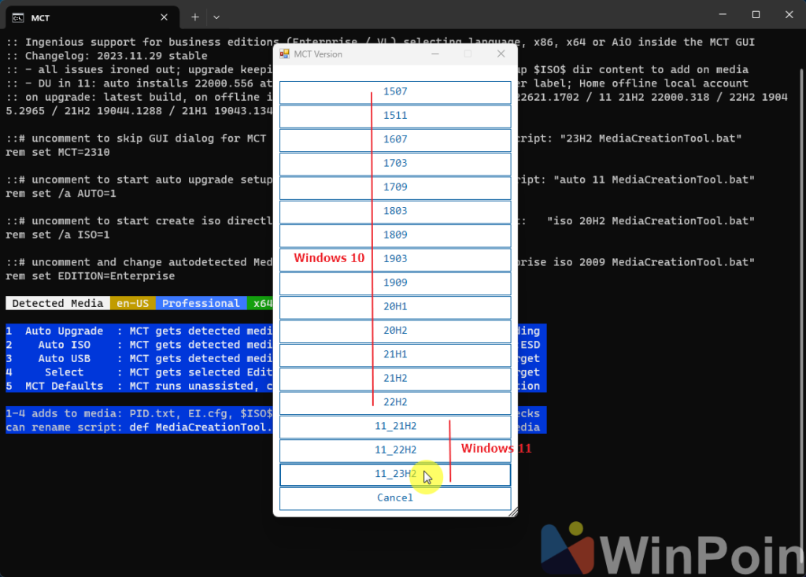Select the 20H1 release
Screen dimensions: 806x577
point(395,307)
